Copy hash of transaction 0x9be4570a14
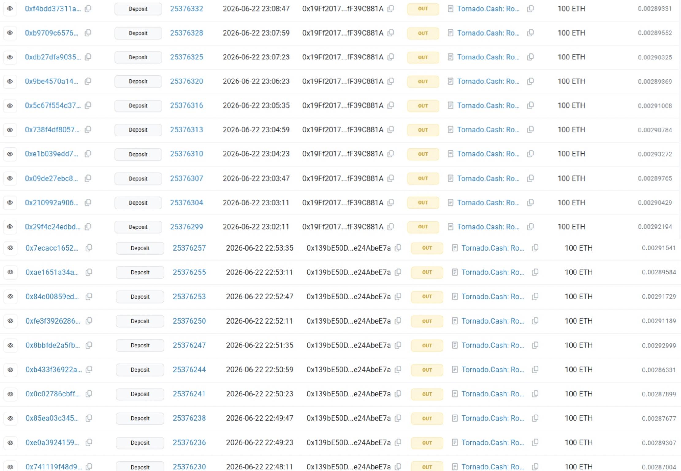This screenshot has width=681, height=471. click(x=88, y=81)
